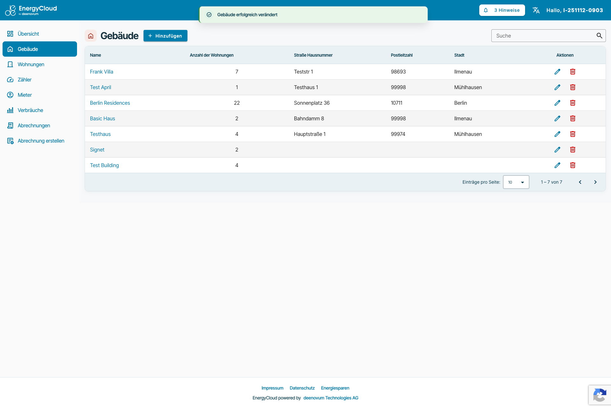This screenshot has height=409, width=611.
Task: Delete the Test April building
Action: (572, 87)
